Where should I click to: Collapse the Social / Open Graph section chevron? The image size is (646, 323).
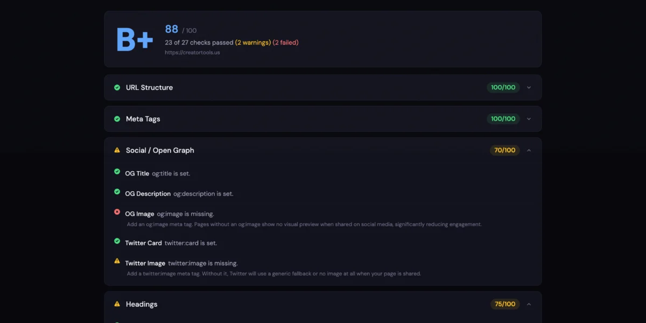(529, 150)
